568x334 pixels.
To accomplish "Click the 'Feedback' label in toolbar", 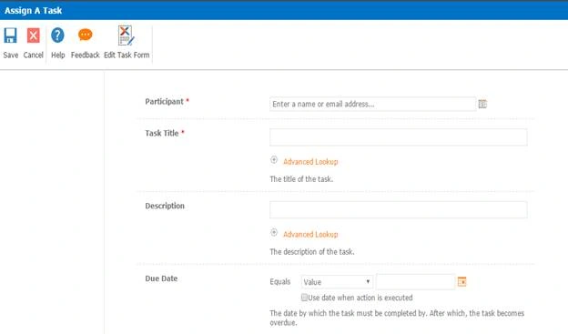I will (86, 56).
